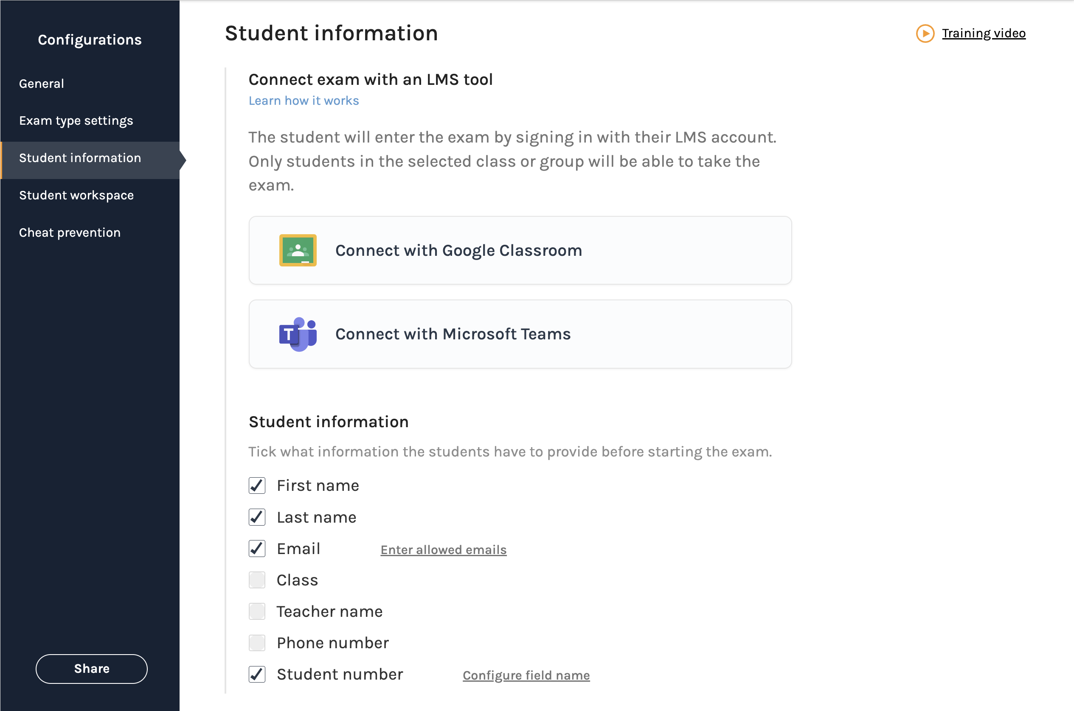Open the Learn how it works link
Screen dimensions: 1074x711
click(x=303, y=100)
